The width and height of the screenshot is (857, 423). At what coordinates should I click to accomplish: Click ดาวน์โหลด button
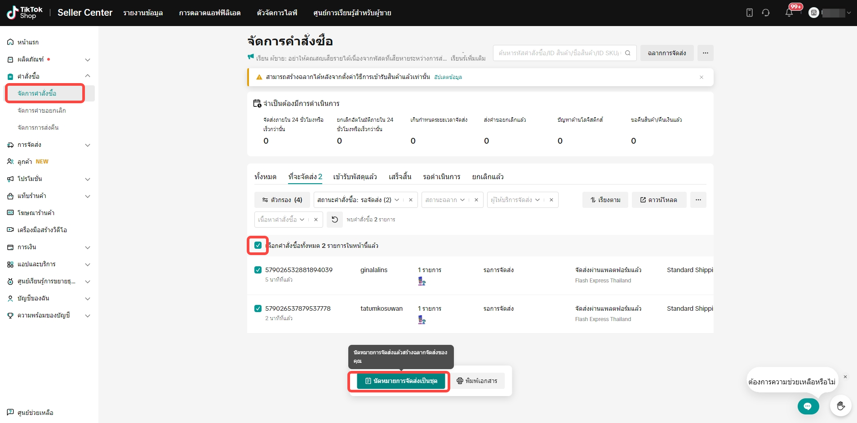[x=659, y=200]
